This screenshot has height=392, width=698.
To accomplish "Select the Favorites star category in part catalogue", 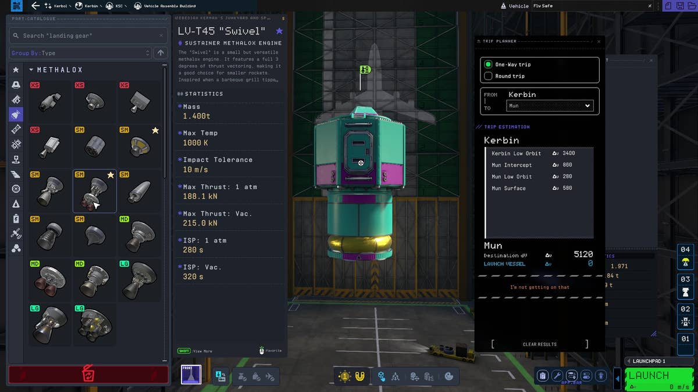I will click(16, 70).
